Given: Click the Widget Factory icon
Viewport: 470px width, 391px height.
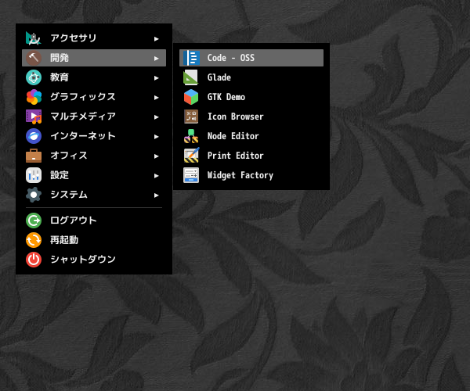Looking at the screenshot, I should [191, 175].
